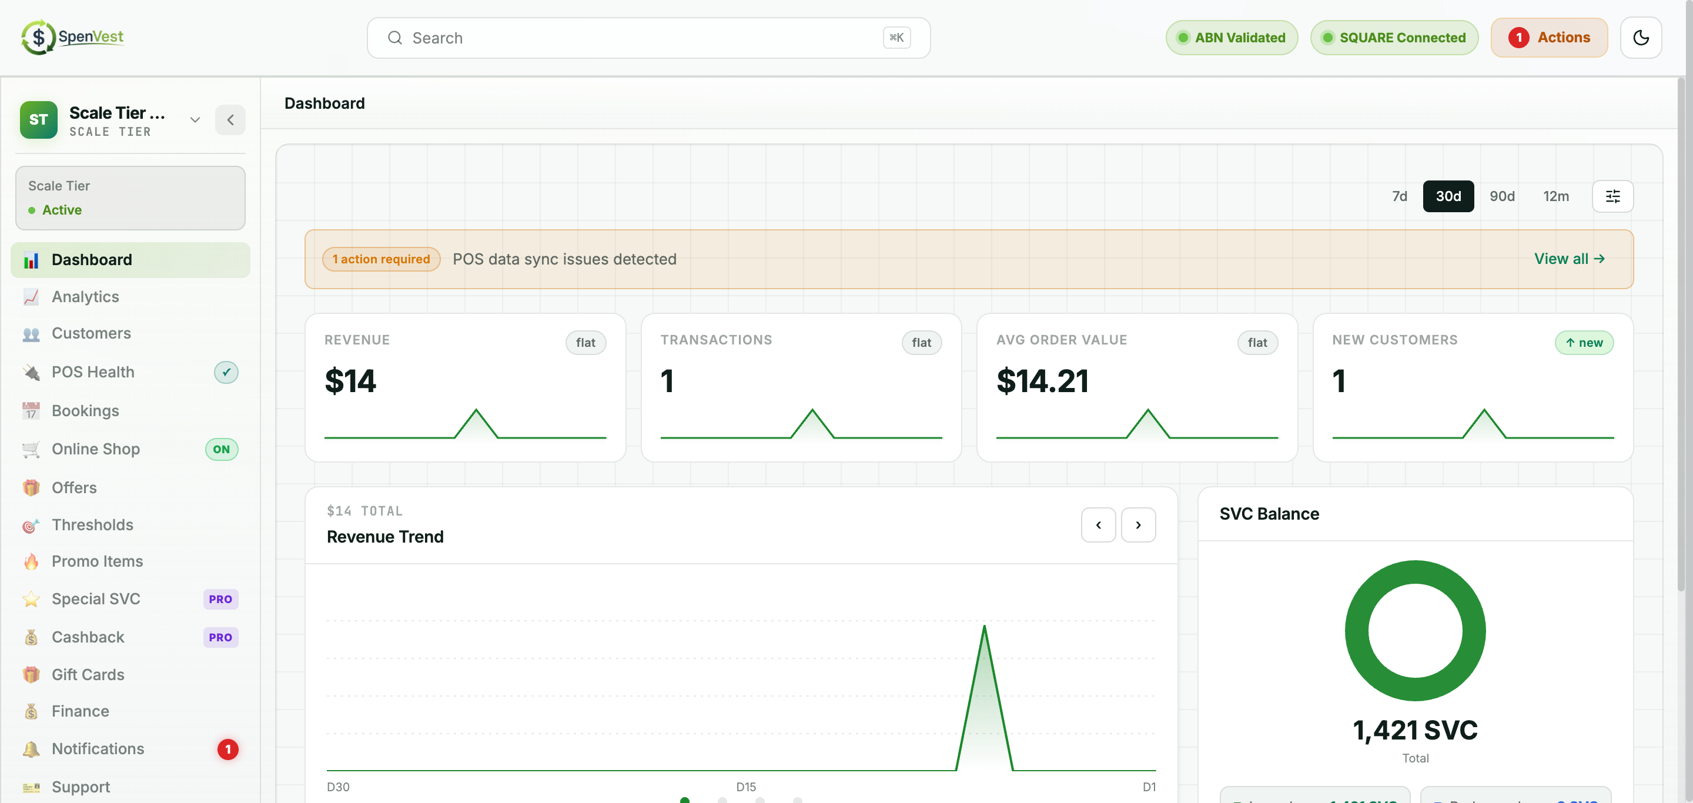Image resolution: width=1693 pixels, height=803 pixels.
Task: Click the Offers gift icon
Action: (31, 489)
